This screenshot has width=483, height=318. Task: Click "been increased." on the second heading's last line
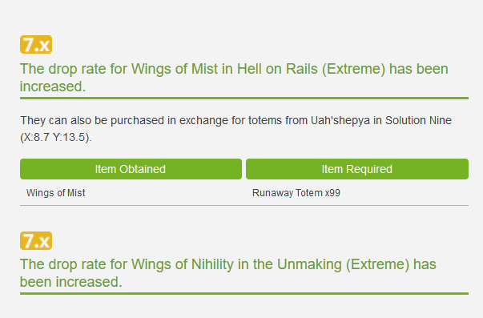[71, 282]
